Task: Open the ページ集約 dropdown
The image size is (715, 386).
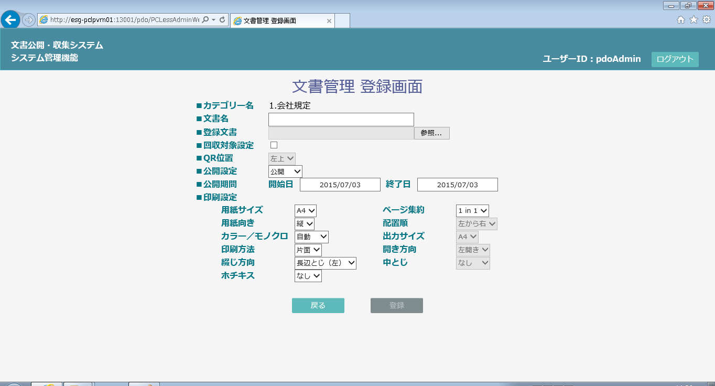Action: click(472, 211)
